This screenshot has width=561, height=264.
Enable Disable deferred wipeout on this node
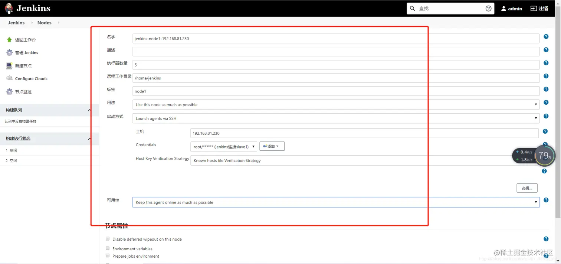[x=108, y=239]
